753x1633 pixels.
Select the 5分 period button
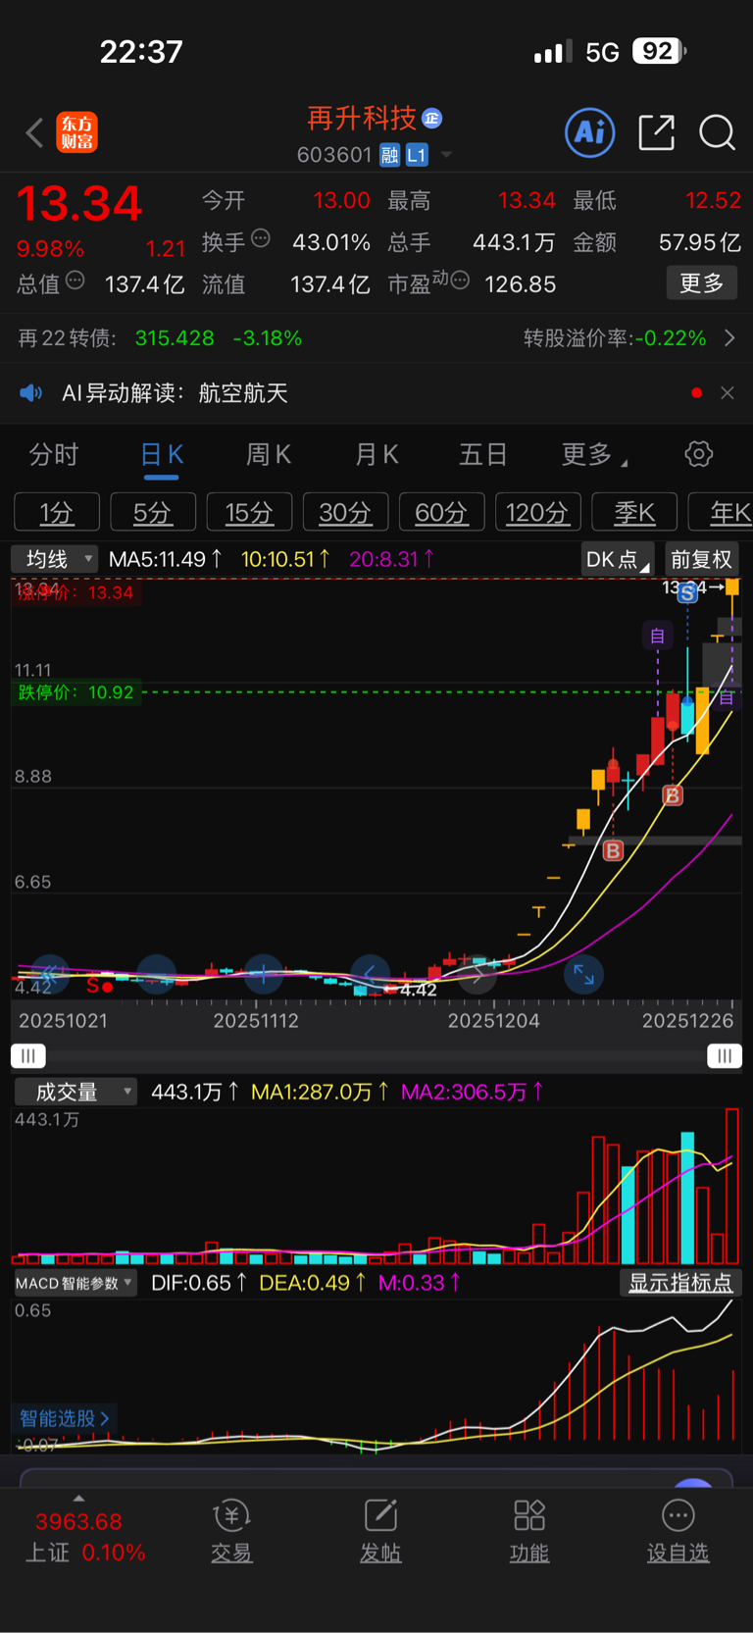(153, 512)
